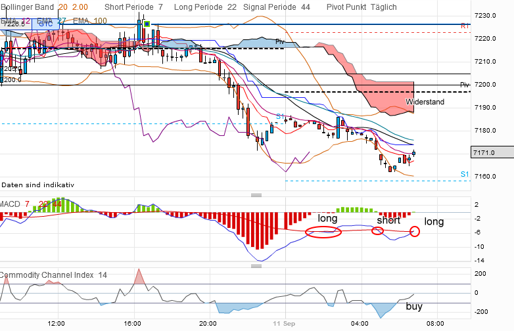Click the R1 pivot label
Viewport: 514px width, 331px height.
(x=465, y=26)
